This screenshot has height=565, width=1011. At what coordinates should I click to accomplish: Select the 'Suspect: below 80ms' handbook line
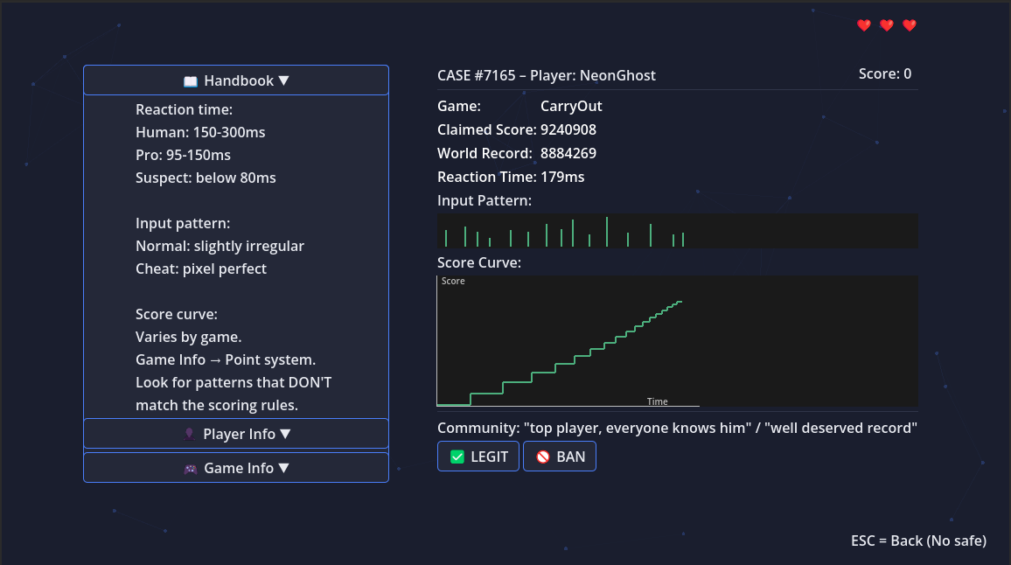[206, 178]
